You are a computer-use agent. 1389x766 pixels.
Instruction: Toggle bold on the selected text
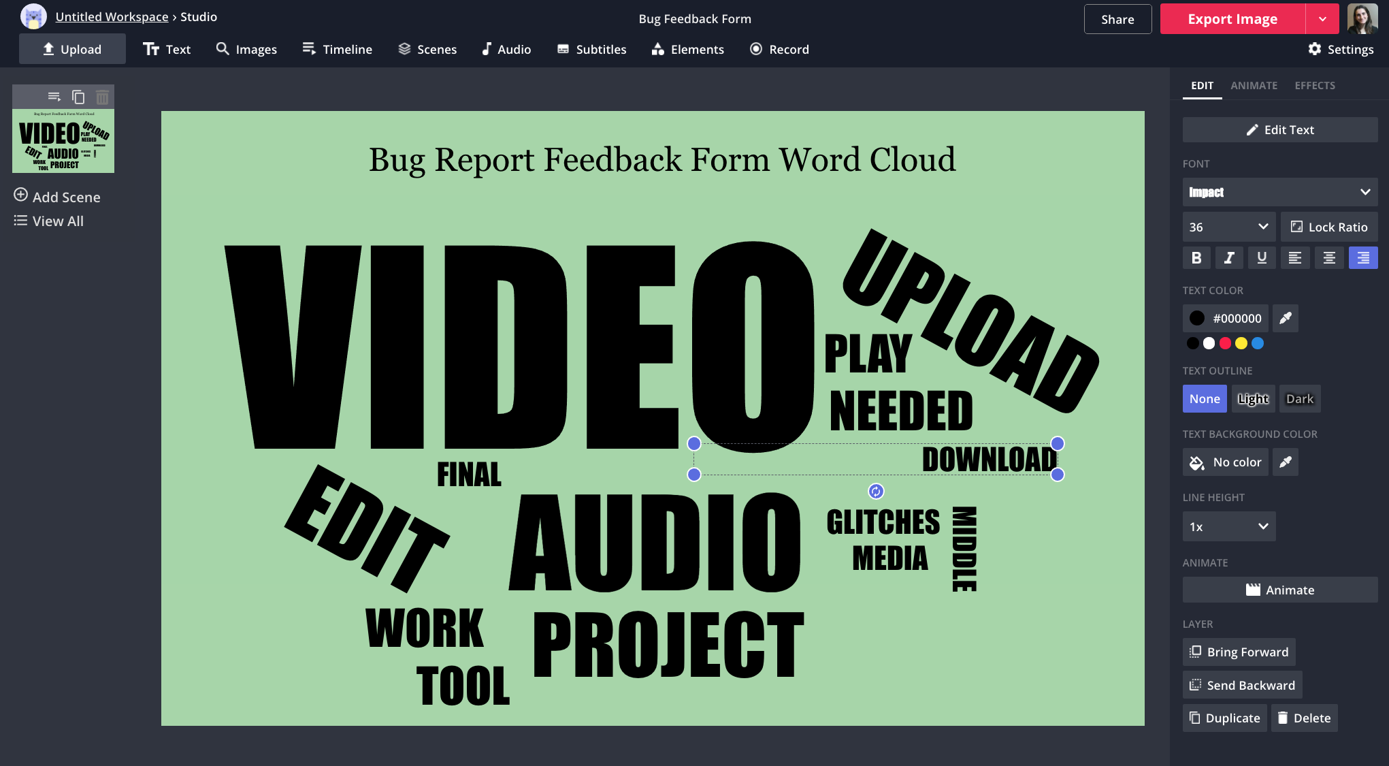(x=1196, y=257)
